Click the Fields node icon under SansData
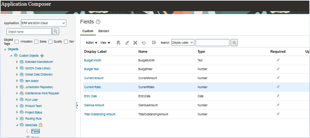The width and height of the screenshot is (310, 138). tap(28, 131)
